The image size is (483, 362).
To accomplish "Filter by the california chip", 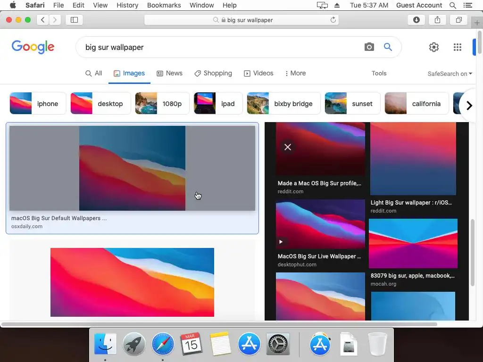I will [417, 103].
